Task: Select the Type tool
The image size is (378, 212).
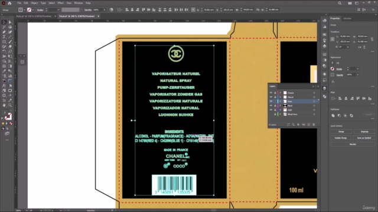Action: 4,37
